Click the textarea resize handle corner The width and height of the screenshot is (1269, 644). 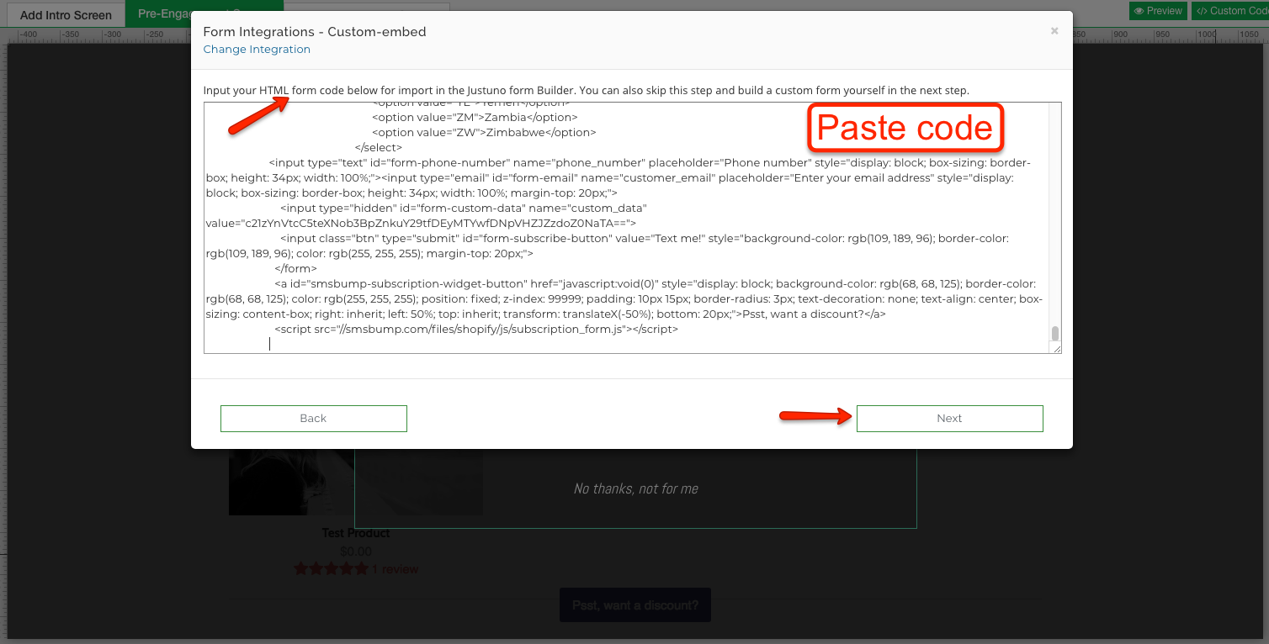pyautogui.click(x=1056, y=348)
